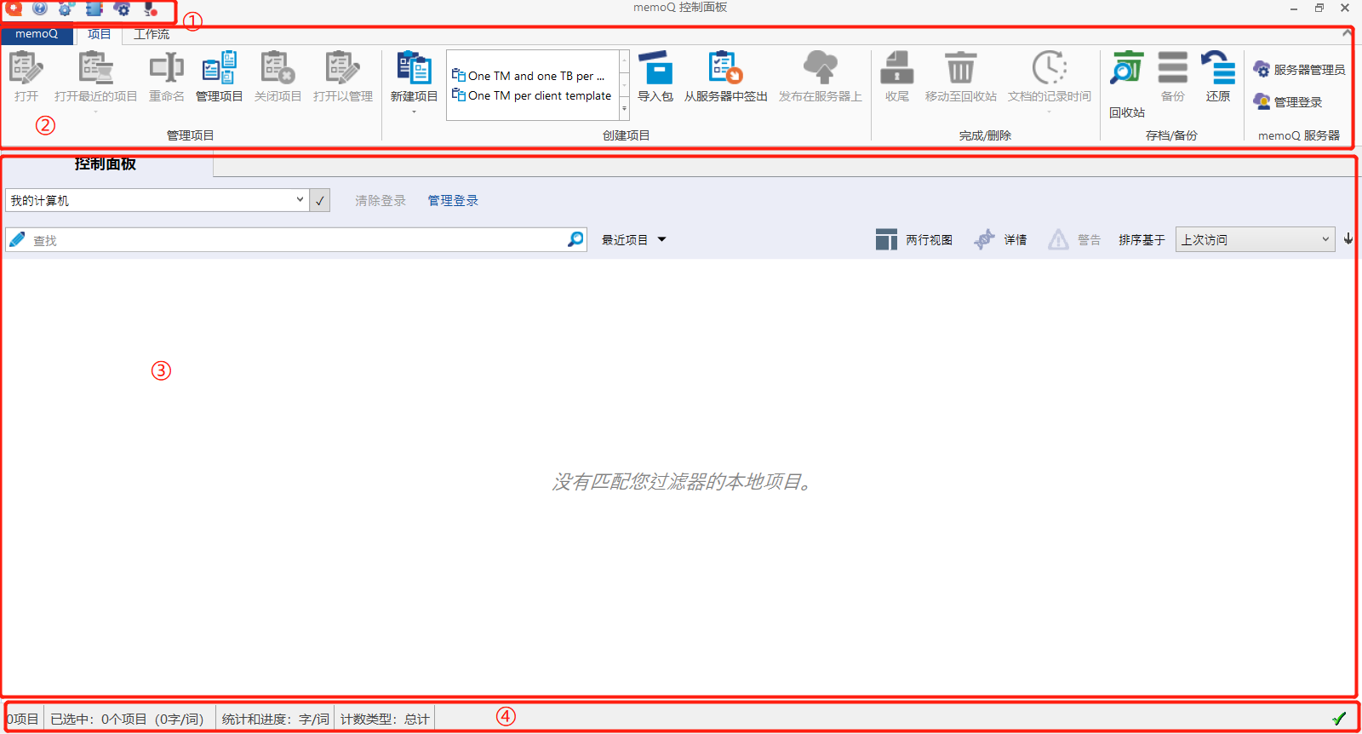Click Check out from server (从服务器中签出) icon
The height and width of the screenshot is (734, 1362).
[725, 69]
